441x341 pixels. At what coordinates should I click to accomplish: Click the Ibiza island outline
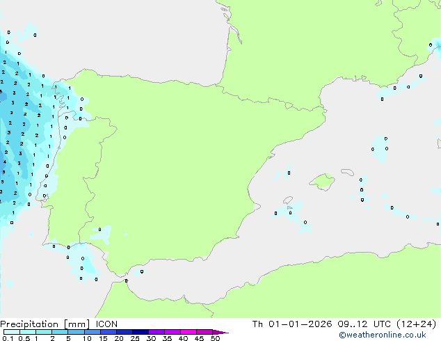[287, 200]
